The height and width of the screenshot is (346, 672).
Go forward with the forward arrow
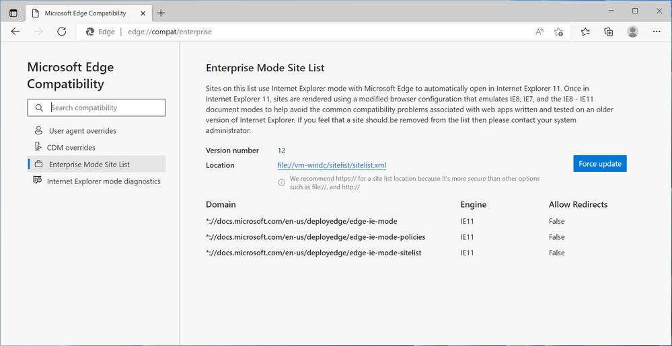click(38, 32)
